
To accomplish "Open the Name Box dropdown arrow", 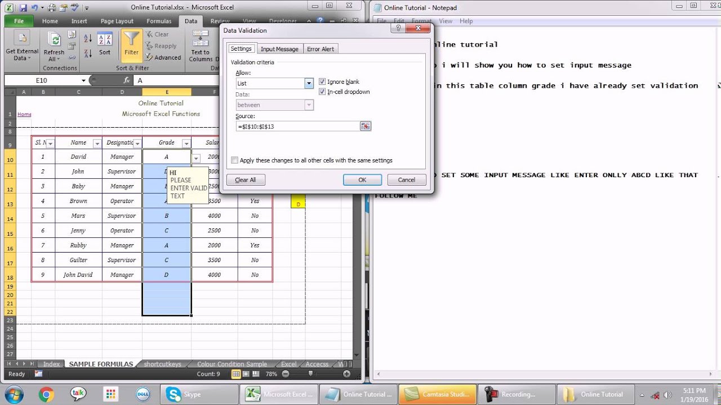I will point(83,80).
